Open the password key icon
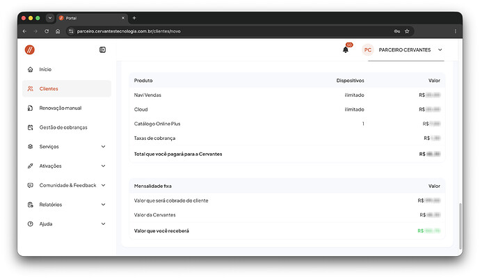This screenshot has width=480, height=279. [397, 31]
